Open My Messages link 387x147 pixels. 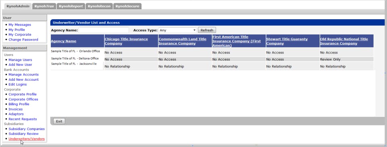pos(20,25)
